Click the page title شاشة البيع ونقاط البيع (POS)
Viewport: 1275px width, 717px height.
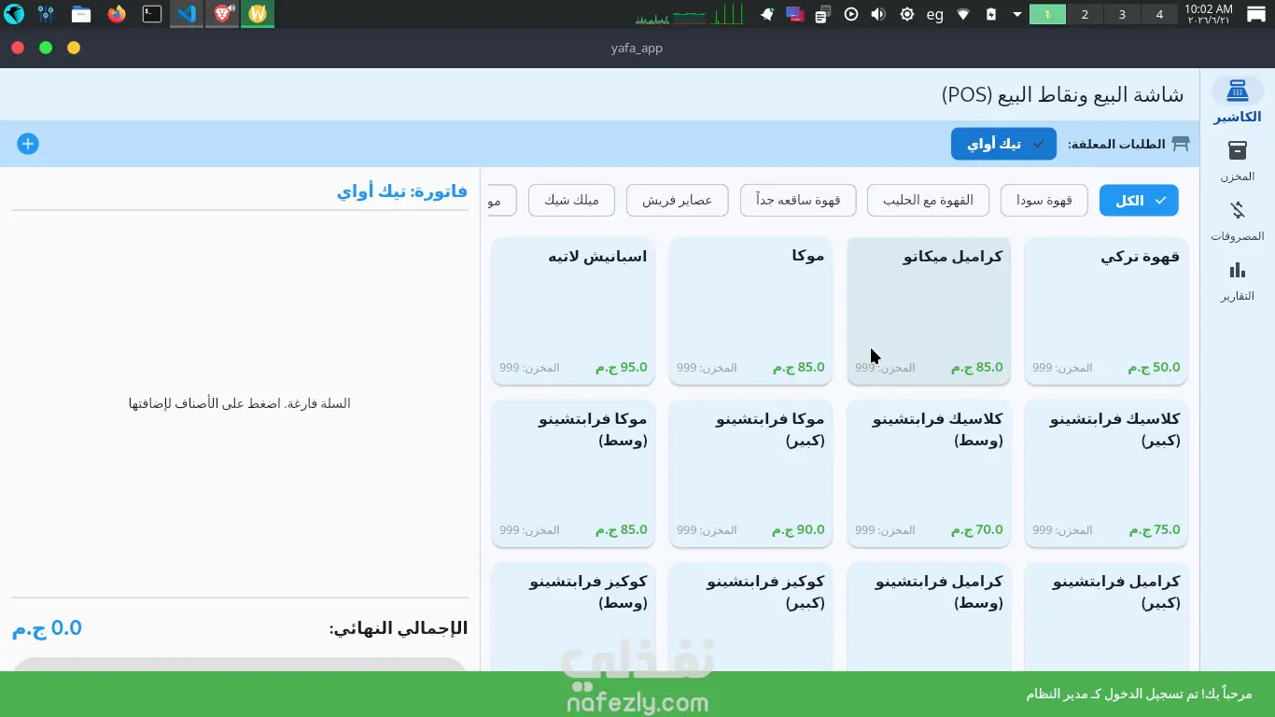pos(1062,94)
